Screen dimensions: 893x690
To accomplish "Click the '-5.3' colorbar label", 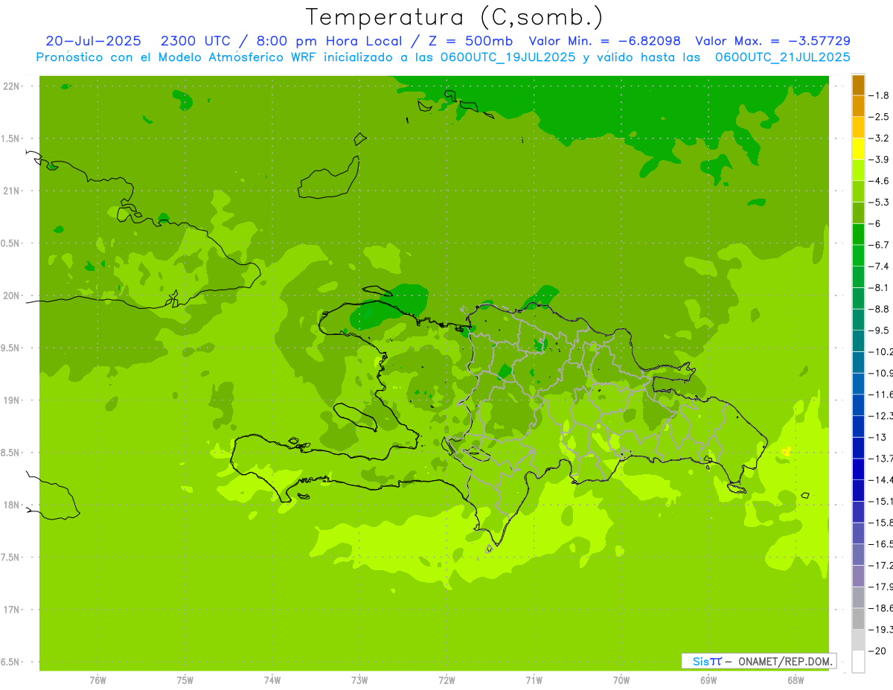I will click(x=880, y=202).
